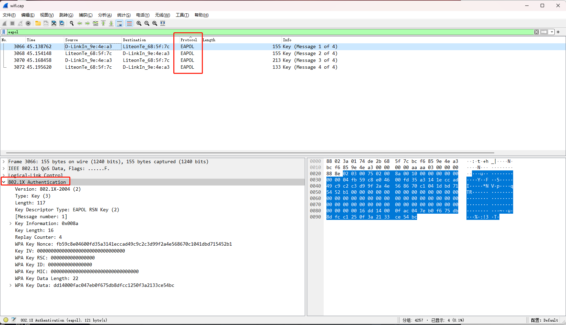This screenshot has height=325, width=566.
Task: Select packet 3070 Message 3 of 4
Action: click(283, 60)
